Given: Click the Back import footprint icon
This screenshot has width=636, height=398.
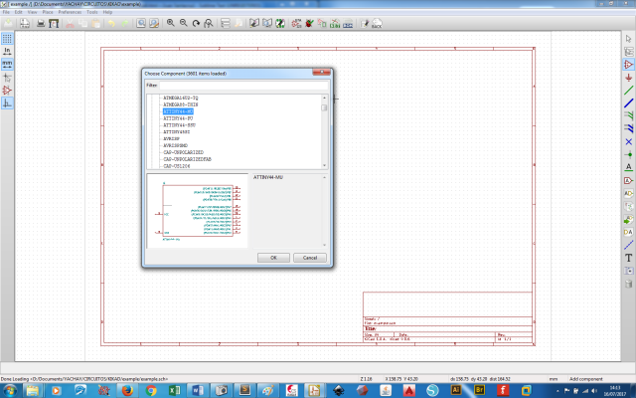Looking at the screenshot, I should point(377,23).
